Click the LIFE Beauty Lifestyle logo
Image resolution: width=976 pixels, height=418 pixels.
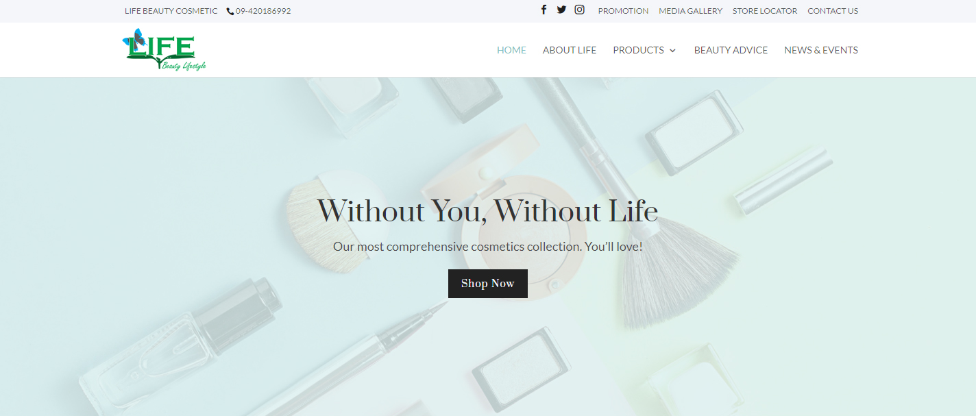pyautogui.click(x=164, y=50)
